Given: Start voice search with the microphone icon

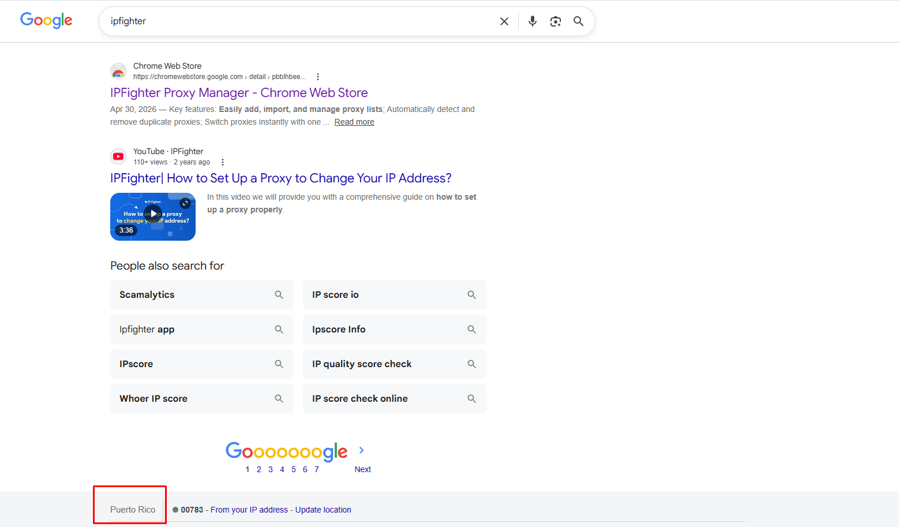Looking at the screenshot, I should (533, 21).
